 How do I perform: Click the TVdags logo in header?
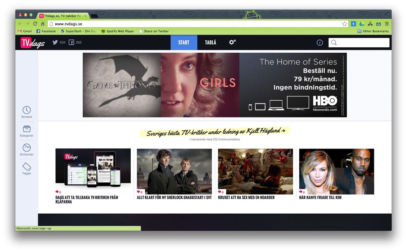[32, 43]
